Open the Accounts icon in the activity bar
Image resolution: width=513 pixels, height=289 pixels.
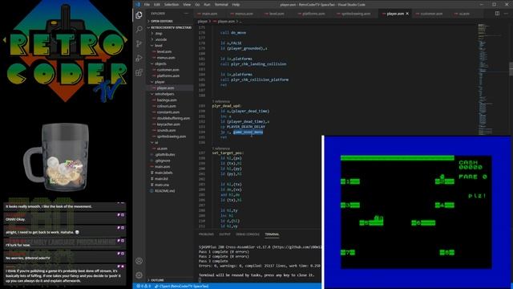point(139,261)
